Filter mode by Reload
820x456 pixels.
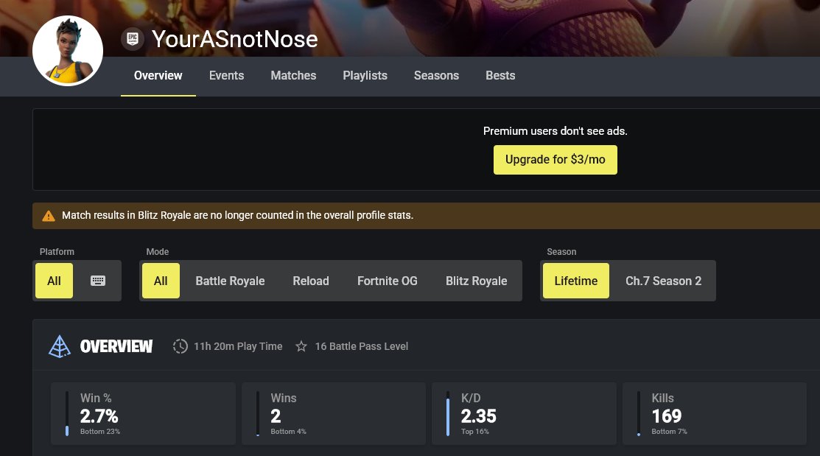(311, 281)
